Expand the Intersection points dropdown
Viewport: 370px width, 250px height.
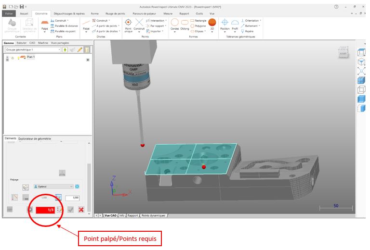(x=165, y=21)
